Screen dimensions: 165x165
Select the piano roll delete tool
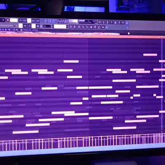[x=3, y=30]
